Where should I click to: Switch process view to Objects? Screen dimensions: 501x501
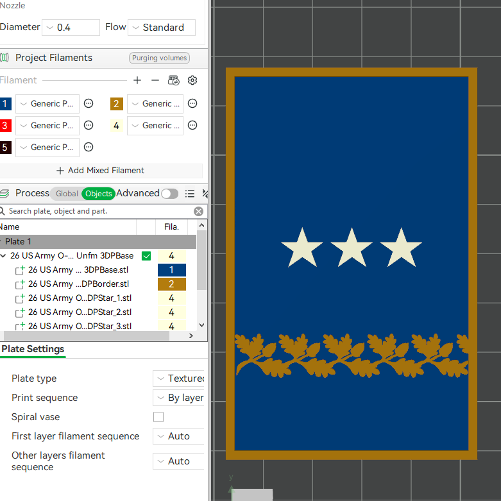(x=98, y=194)
